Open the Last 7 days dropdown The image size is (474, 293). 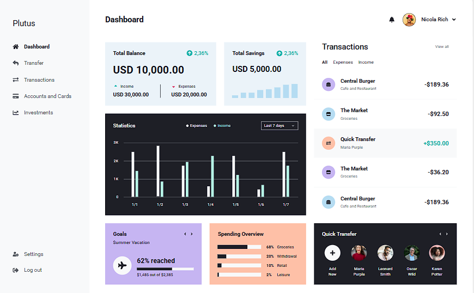[x=279, y=126]
